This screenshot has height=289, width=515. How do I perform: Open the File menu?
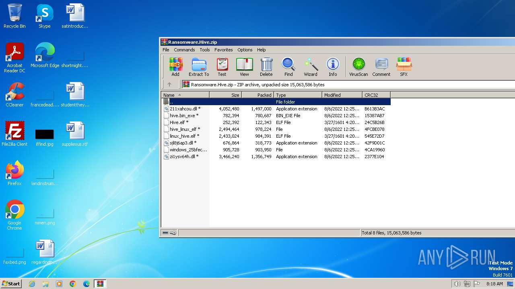166,50
